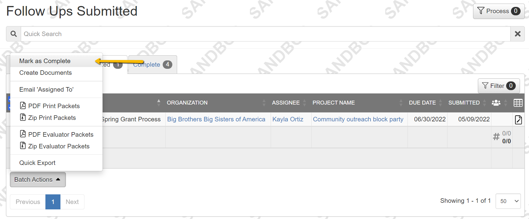This screenshot has width=529, height=219.
Task: Click the magnifying glass search icon
Action: pyautogui.click(x=13, y=34)
